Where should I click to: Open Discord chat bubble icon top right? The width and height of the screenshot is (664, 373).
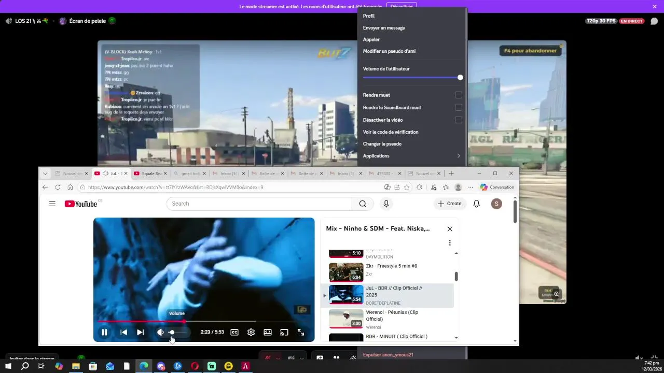pos(654,21)
